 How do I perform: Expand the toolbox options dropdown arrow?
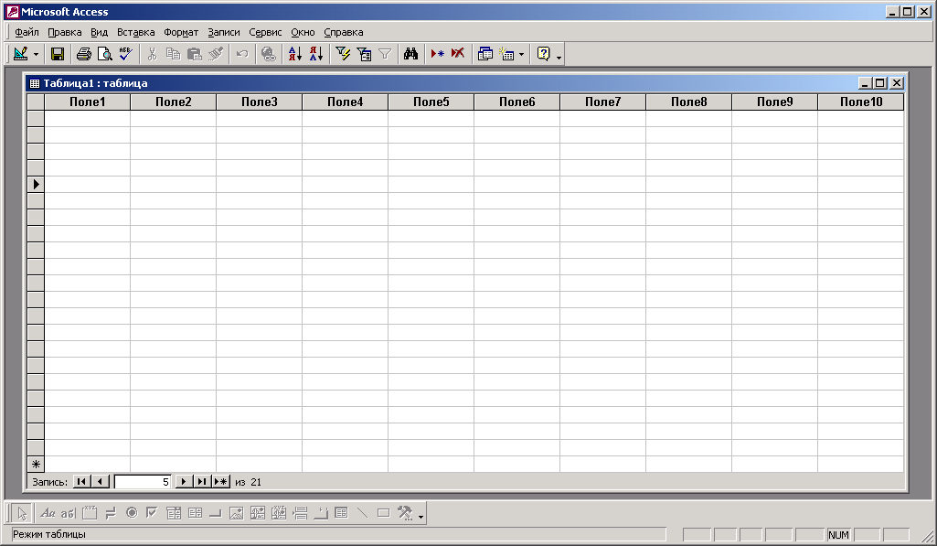[421, 517]
